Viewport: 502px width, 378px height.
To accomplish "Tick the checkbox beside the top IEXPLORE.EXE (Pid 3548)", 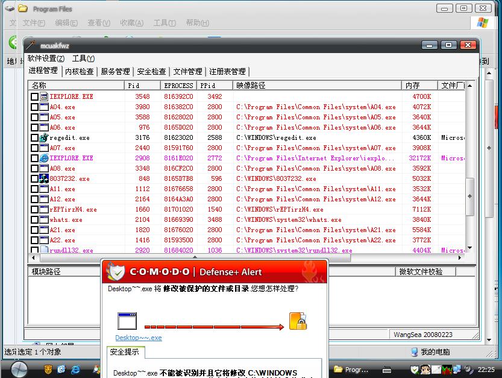I will point(34,96).
